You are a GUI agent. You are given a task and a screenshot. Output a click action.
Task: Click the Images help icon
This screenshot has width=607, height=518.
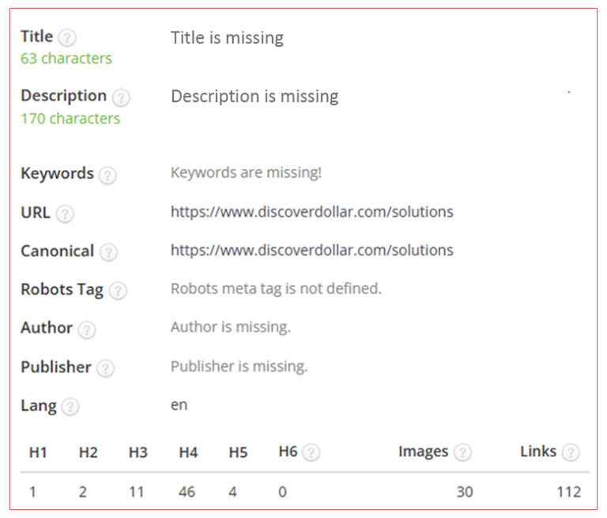(x=462, y=452)
